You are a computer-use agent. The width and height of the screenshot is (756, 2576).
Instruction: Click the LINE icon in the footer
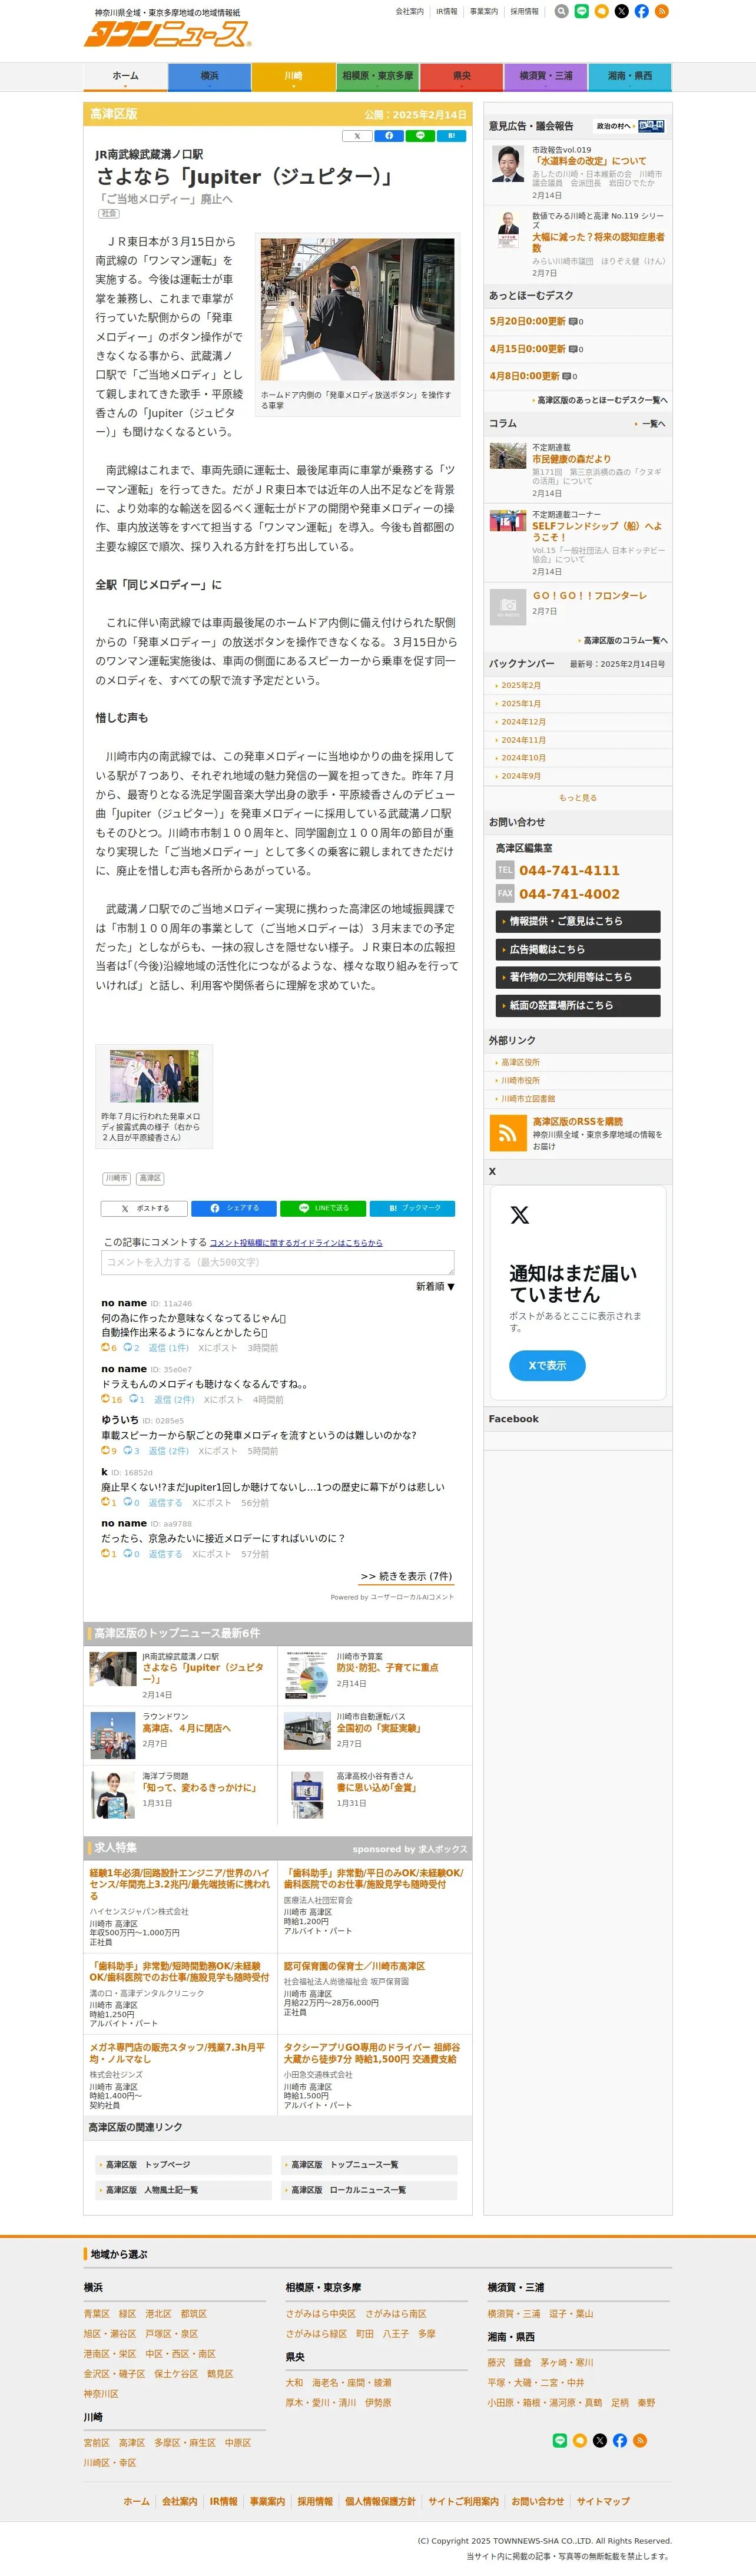click(560, 2441)
